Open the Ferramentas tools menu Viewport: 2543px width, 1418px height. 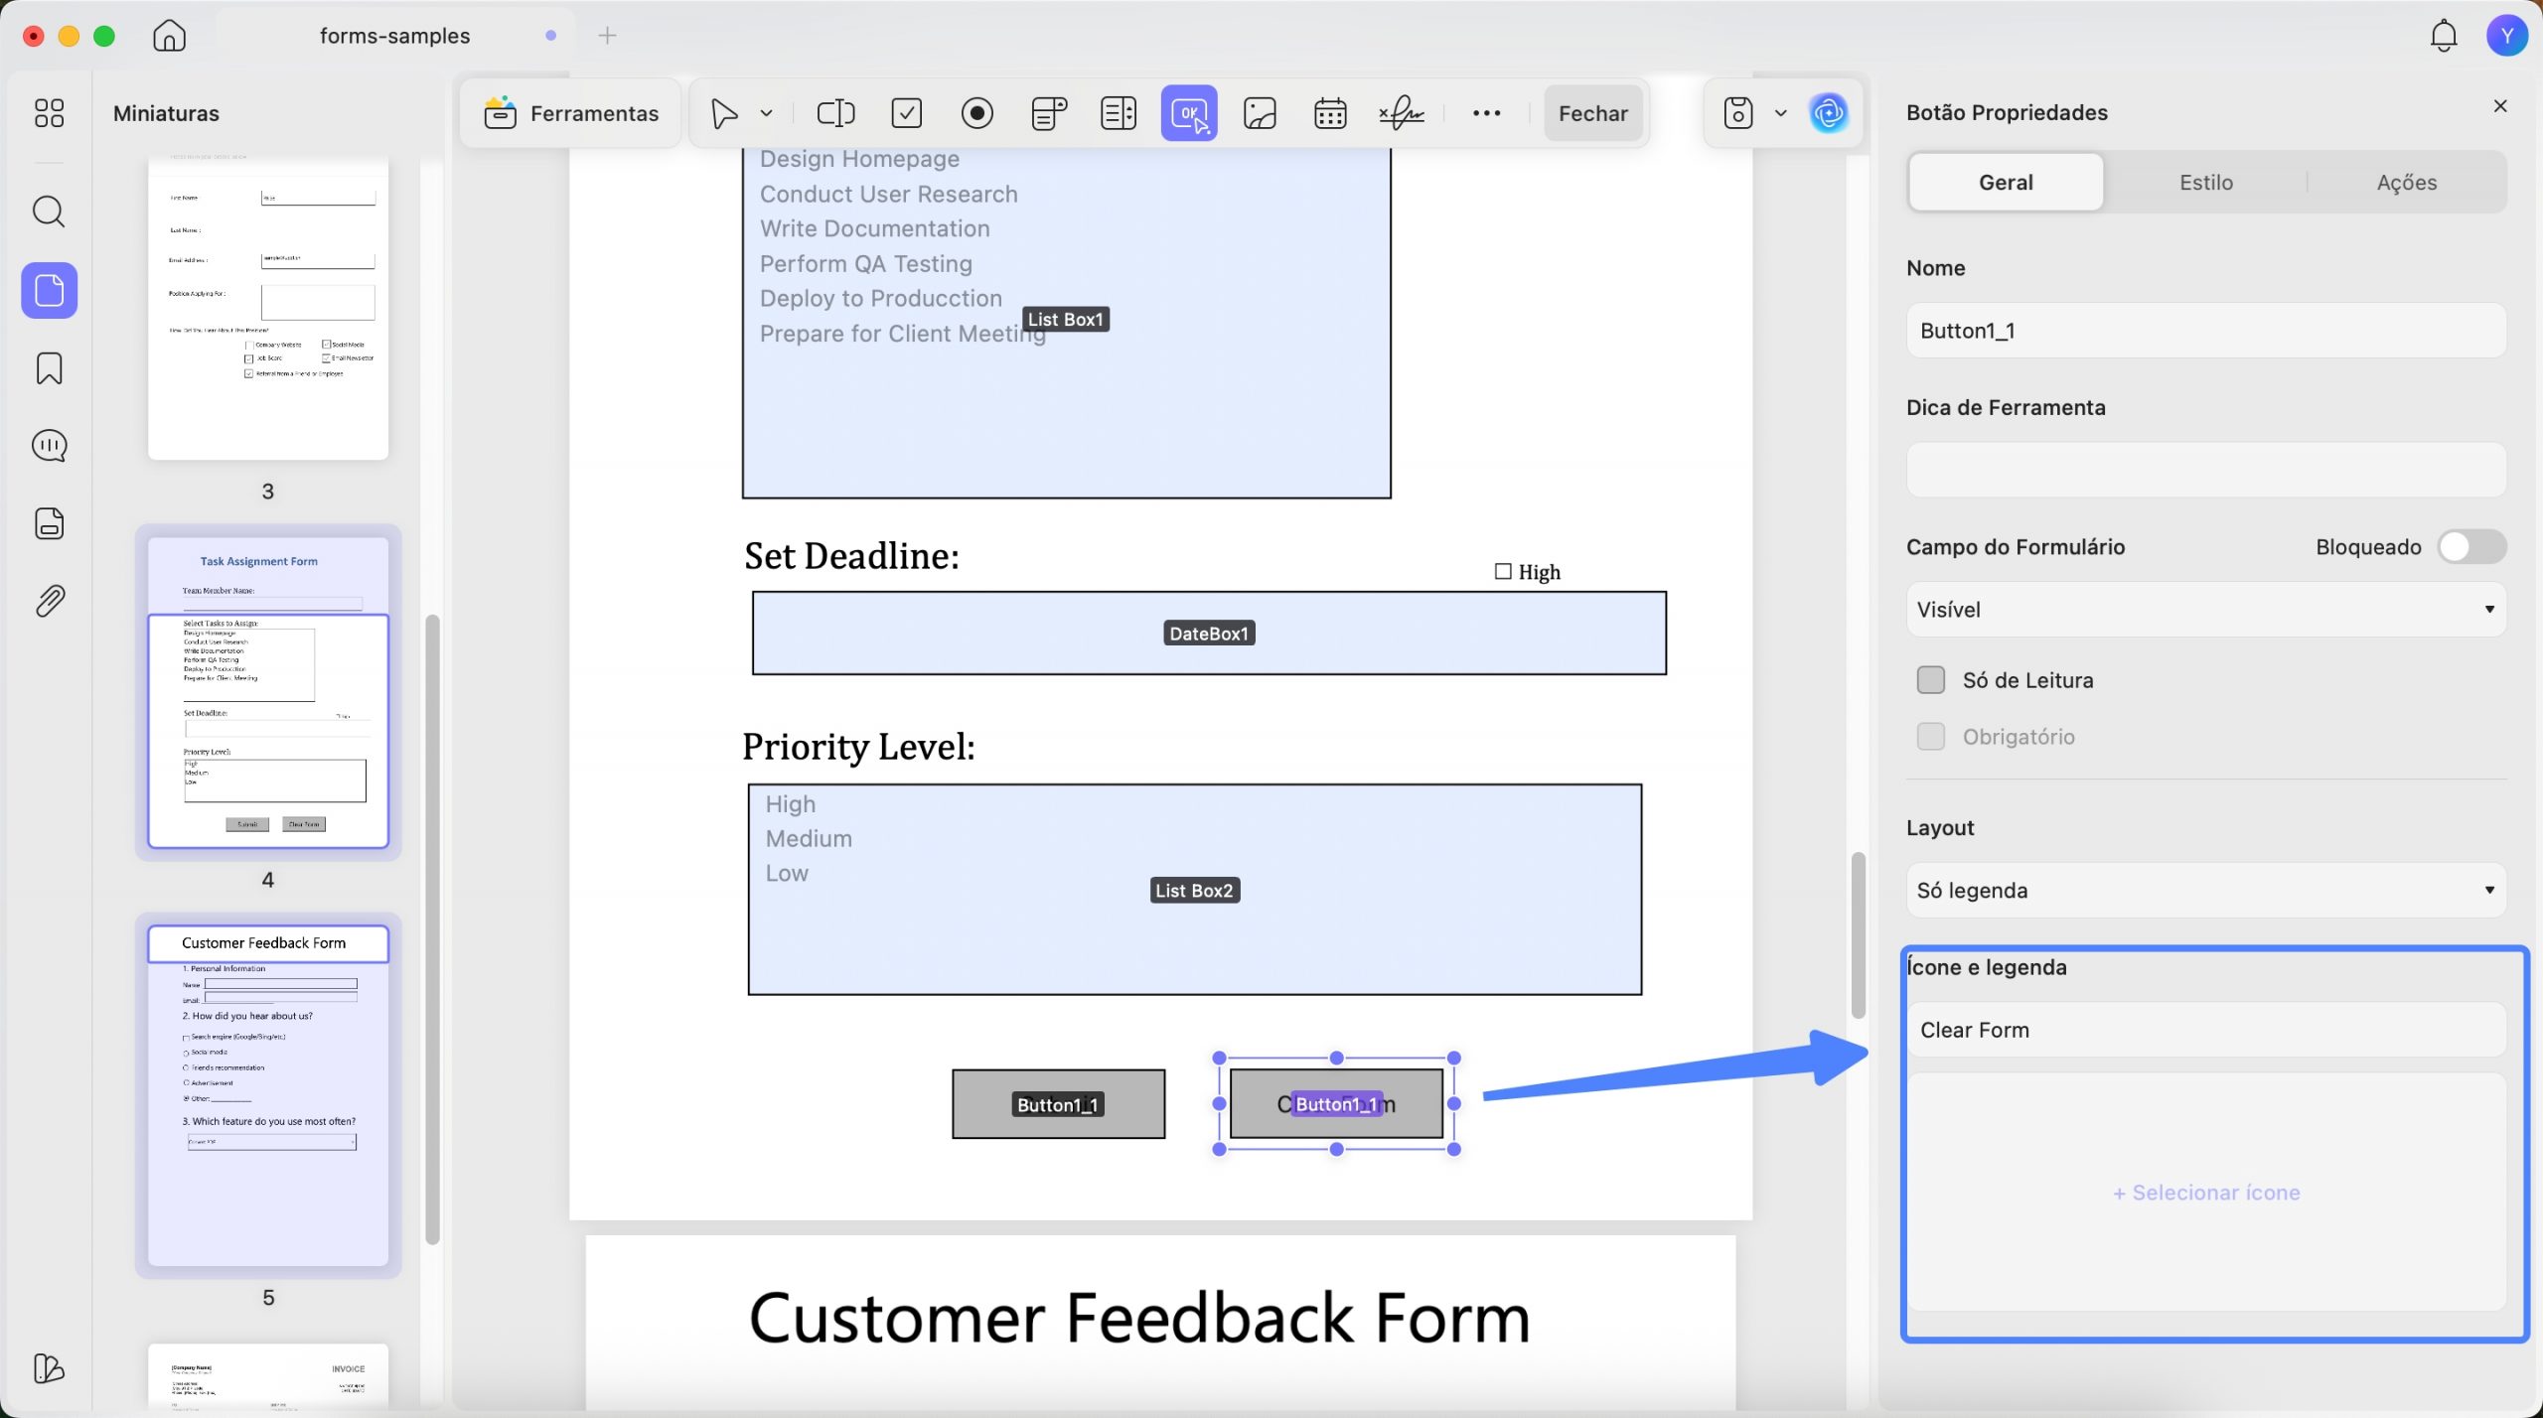pyautogui.click(x=571, y=113)
